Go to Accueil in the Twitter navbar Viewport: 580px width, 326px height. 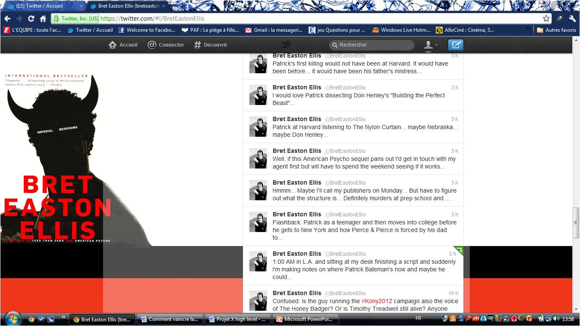pos(123,44)
